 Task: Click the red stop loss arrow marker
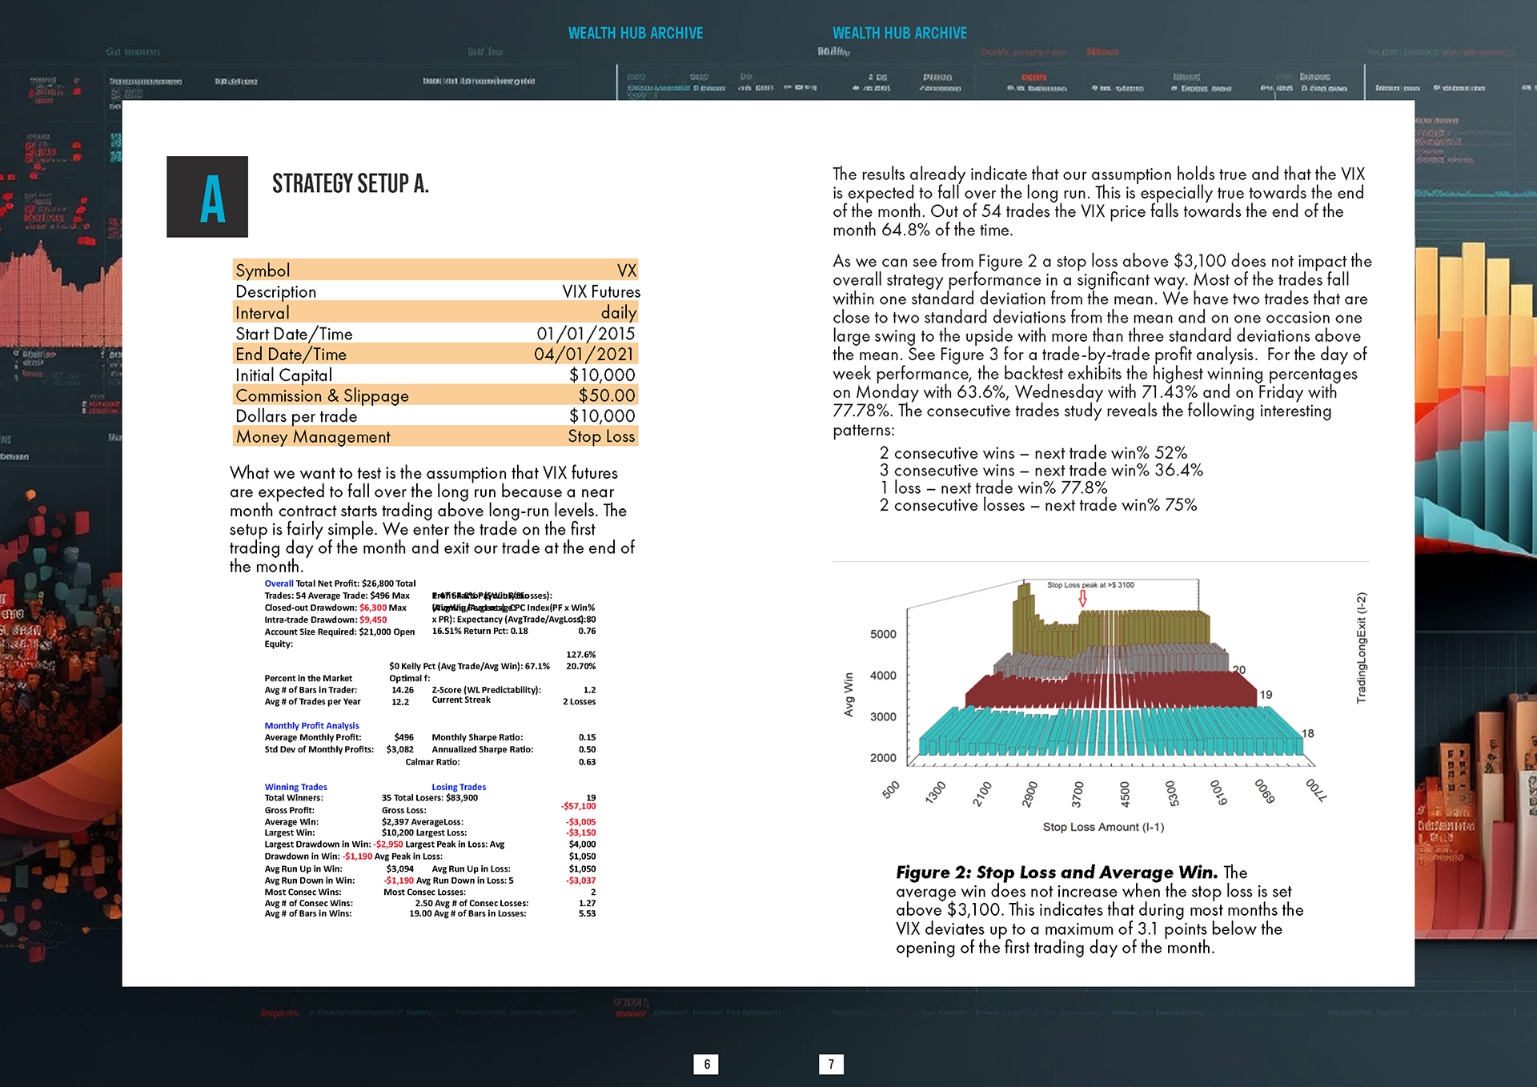pos(1082,598)
